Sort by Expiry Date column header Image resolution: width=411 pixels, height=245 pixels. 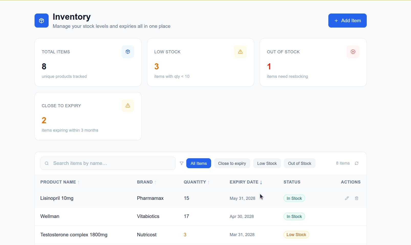point(246,182)
